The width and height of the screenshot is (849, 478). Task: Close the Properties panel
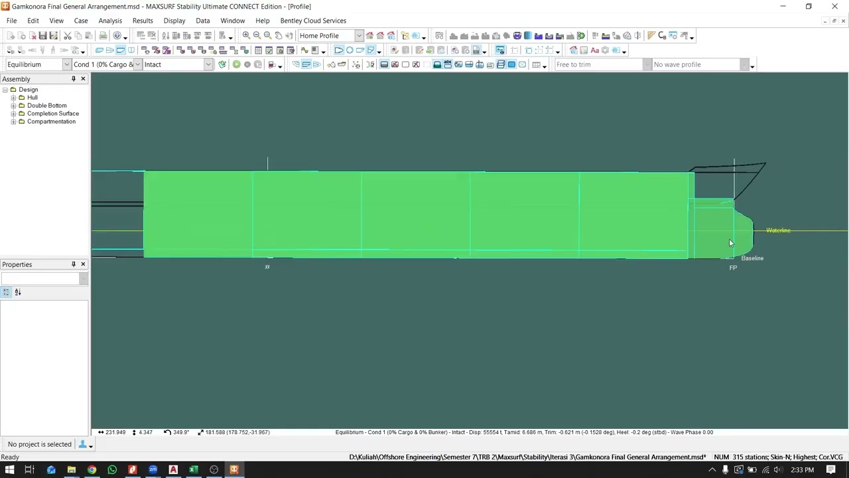coord(83,264)
